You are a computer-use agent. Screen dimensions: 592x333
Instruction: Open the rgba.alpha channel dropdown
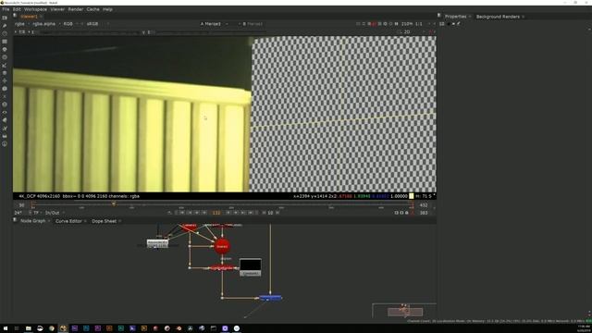tap(45, 24)
